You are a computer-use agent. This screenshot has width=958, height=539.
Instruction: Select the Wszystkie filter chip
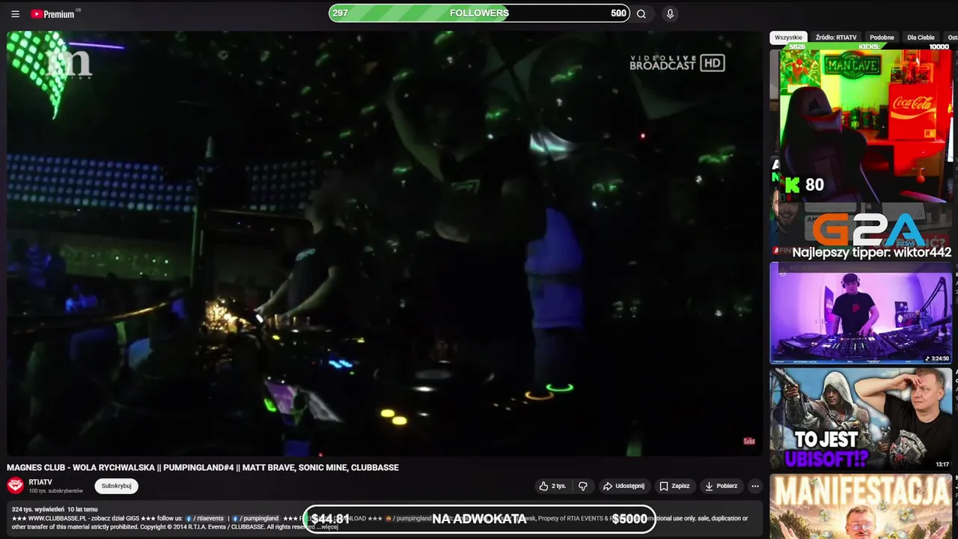[x=788, y=37]
